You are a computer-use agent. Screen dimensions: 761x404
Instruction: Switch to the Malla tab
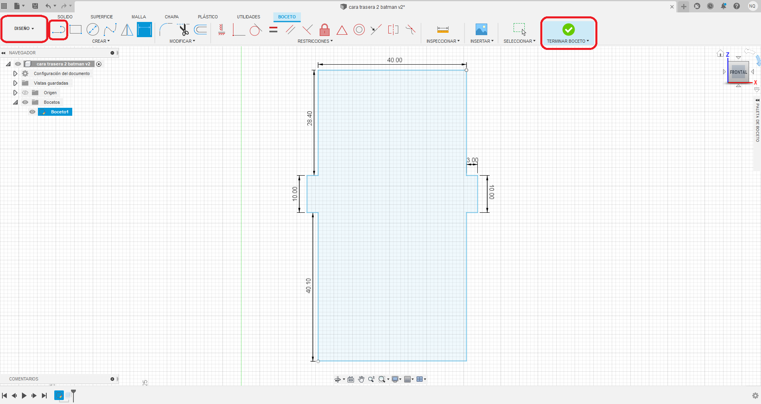click(x=139, y=17)
